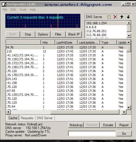Click the DnsSpeeder eagle title icon
The height and width of the screenshot is (142, 136).
coord(4,4)
